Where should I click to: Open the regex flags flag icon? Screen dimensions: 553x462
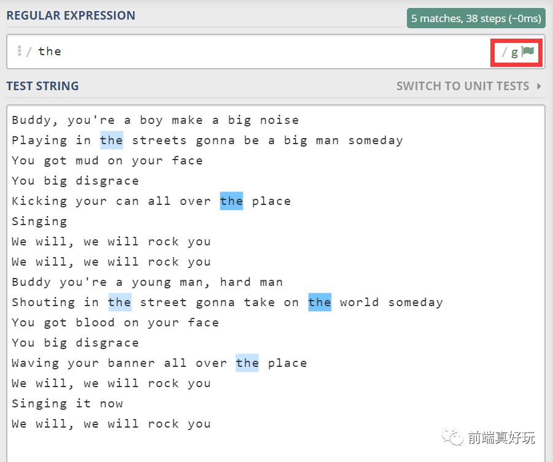528,52
